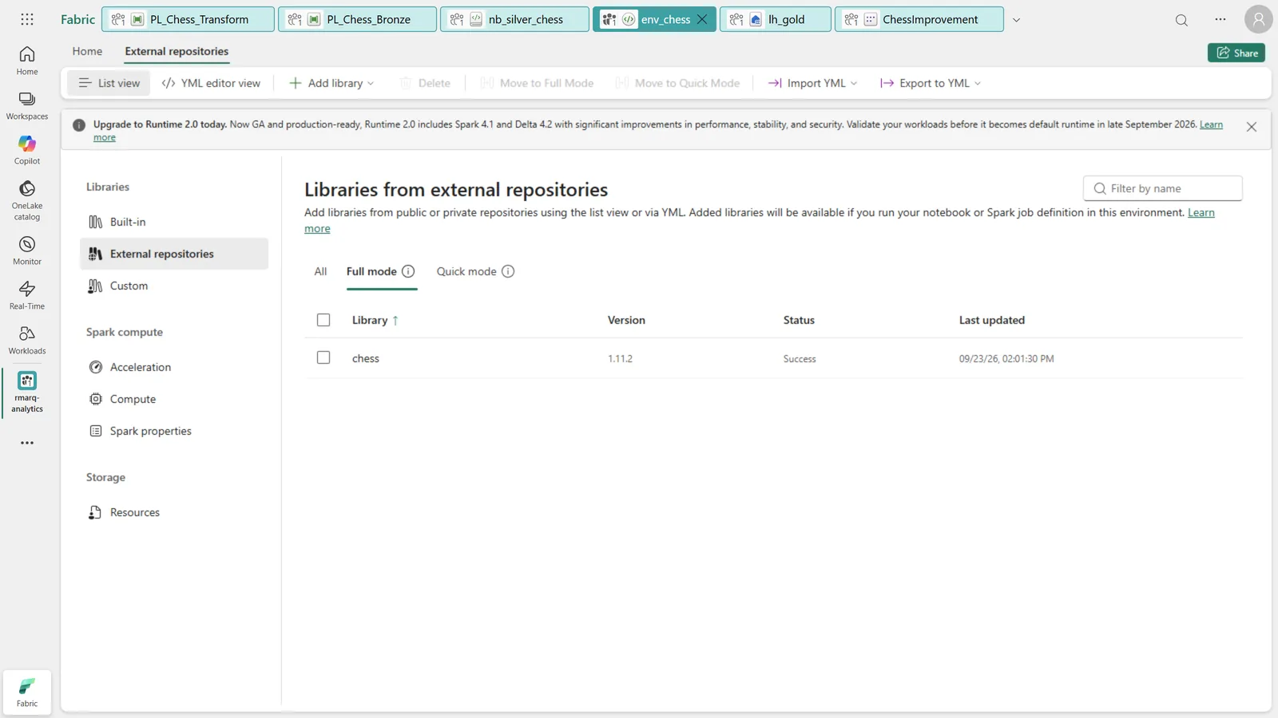The height and width of the screenshot is (718, 1278).
Task: Open Spark properties settings
Action: click(174, 431)
